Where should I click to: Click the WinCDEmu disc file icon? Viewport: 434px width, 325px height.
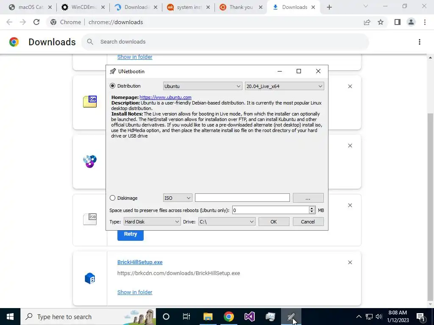tap(90, 161)
